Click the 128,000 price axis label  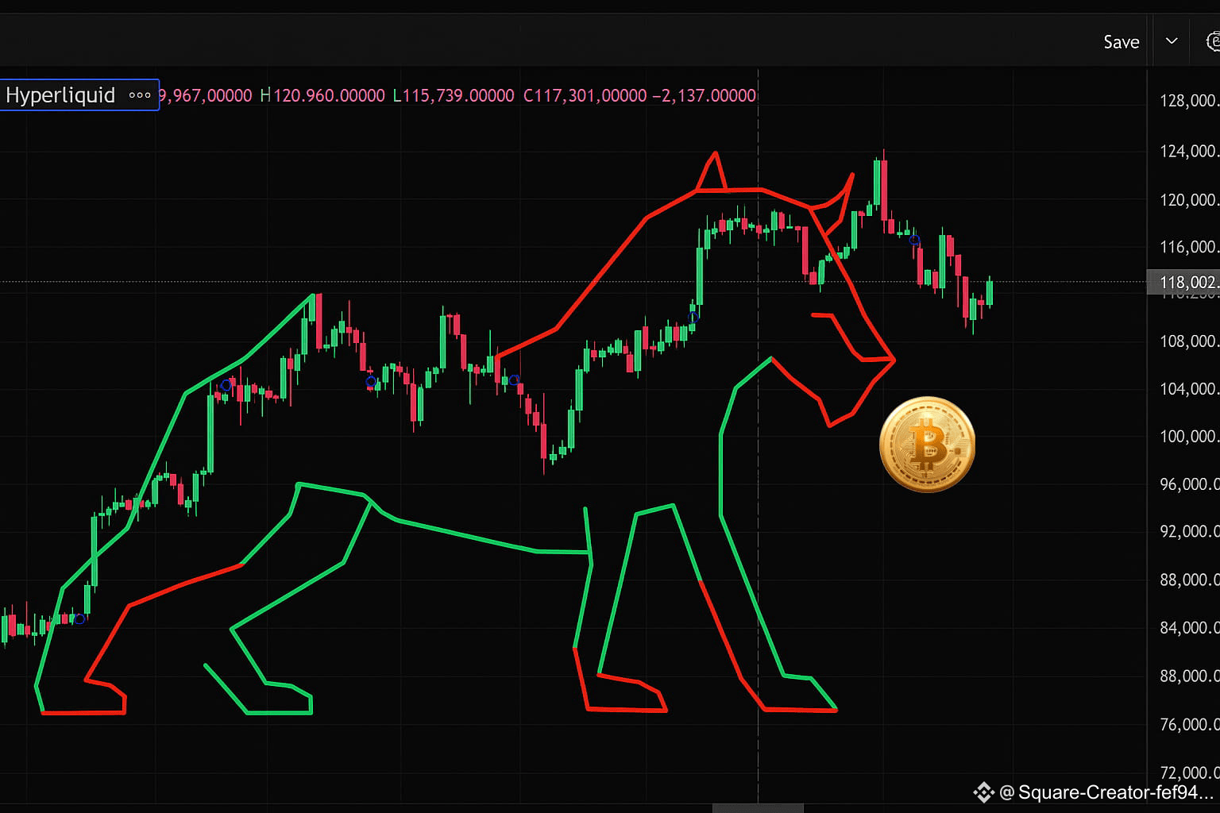click(1187, 101)
